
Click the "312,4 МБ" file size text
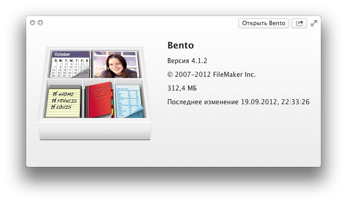(182, 88)
